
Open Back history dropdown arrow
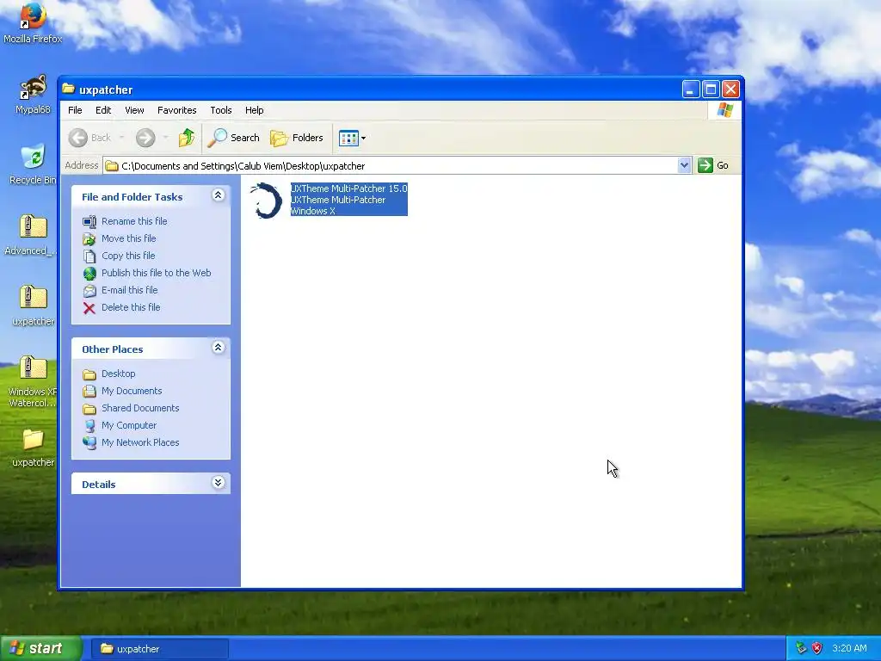tap(121, 138)
